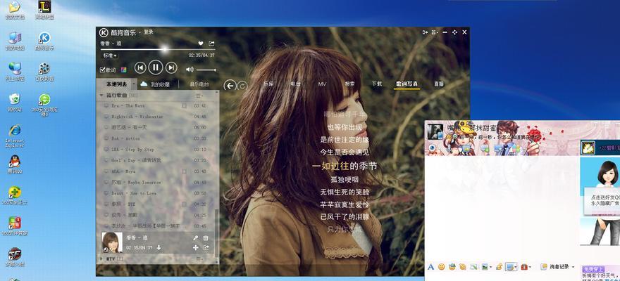Favorite the current song with heart icon
Screen dimensions: 620x281
tap(201, 44)
